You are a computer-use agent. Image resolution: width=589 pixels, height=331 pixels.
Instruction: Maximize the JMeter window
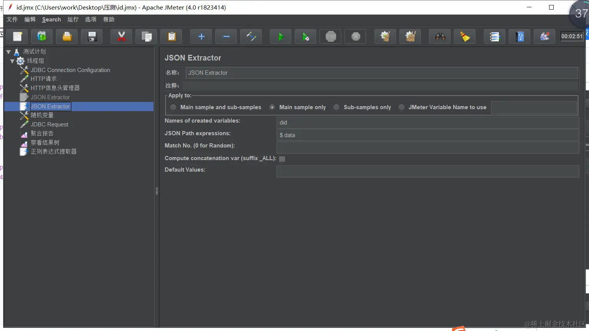551,7
